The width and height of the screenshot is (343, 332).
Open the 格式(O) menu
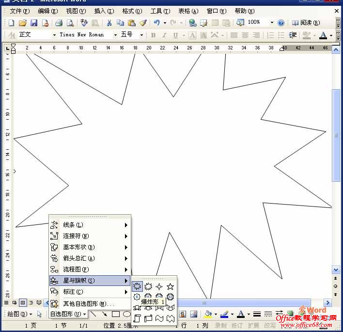[132, 11]
